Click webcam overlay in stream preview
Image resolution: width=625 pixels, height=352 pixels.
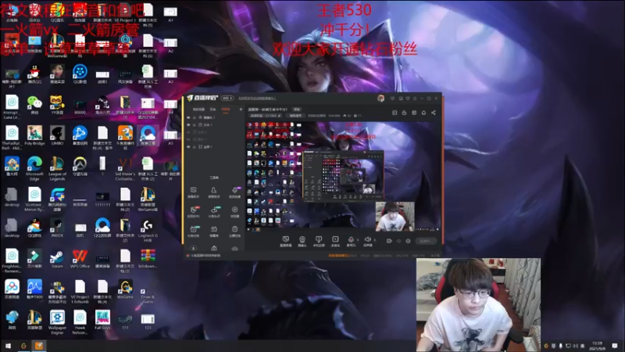coord(395,217)
